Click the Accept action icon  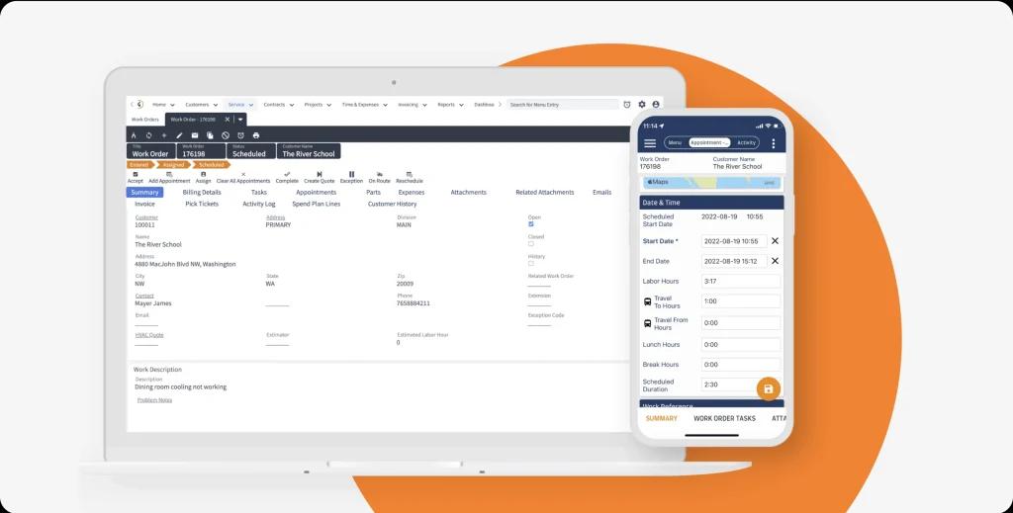135,174
